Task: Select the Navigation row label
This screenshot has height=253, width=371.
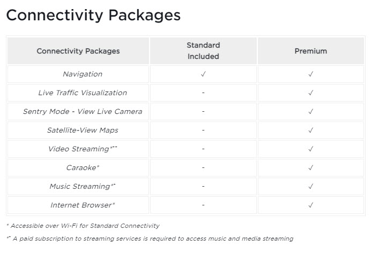Action: tap(83, 74)
